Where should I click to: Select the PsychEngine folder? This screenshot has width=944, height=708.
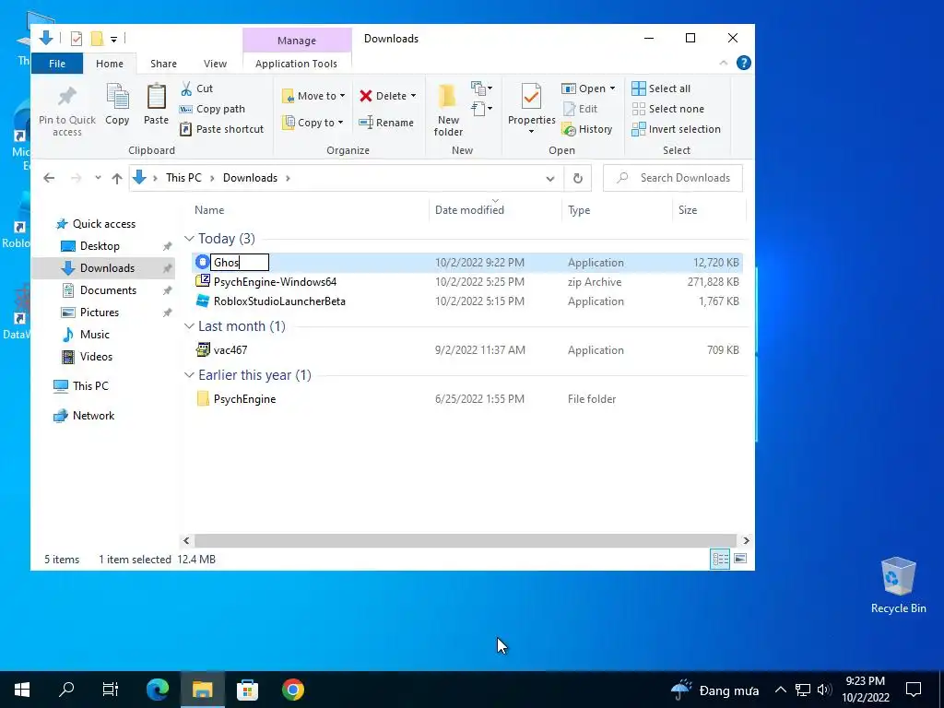coord(244,398)
